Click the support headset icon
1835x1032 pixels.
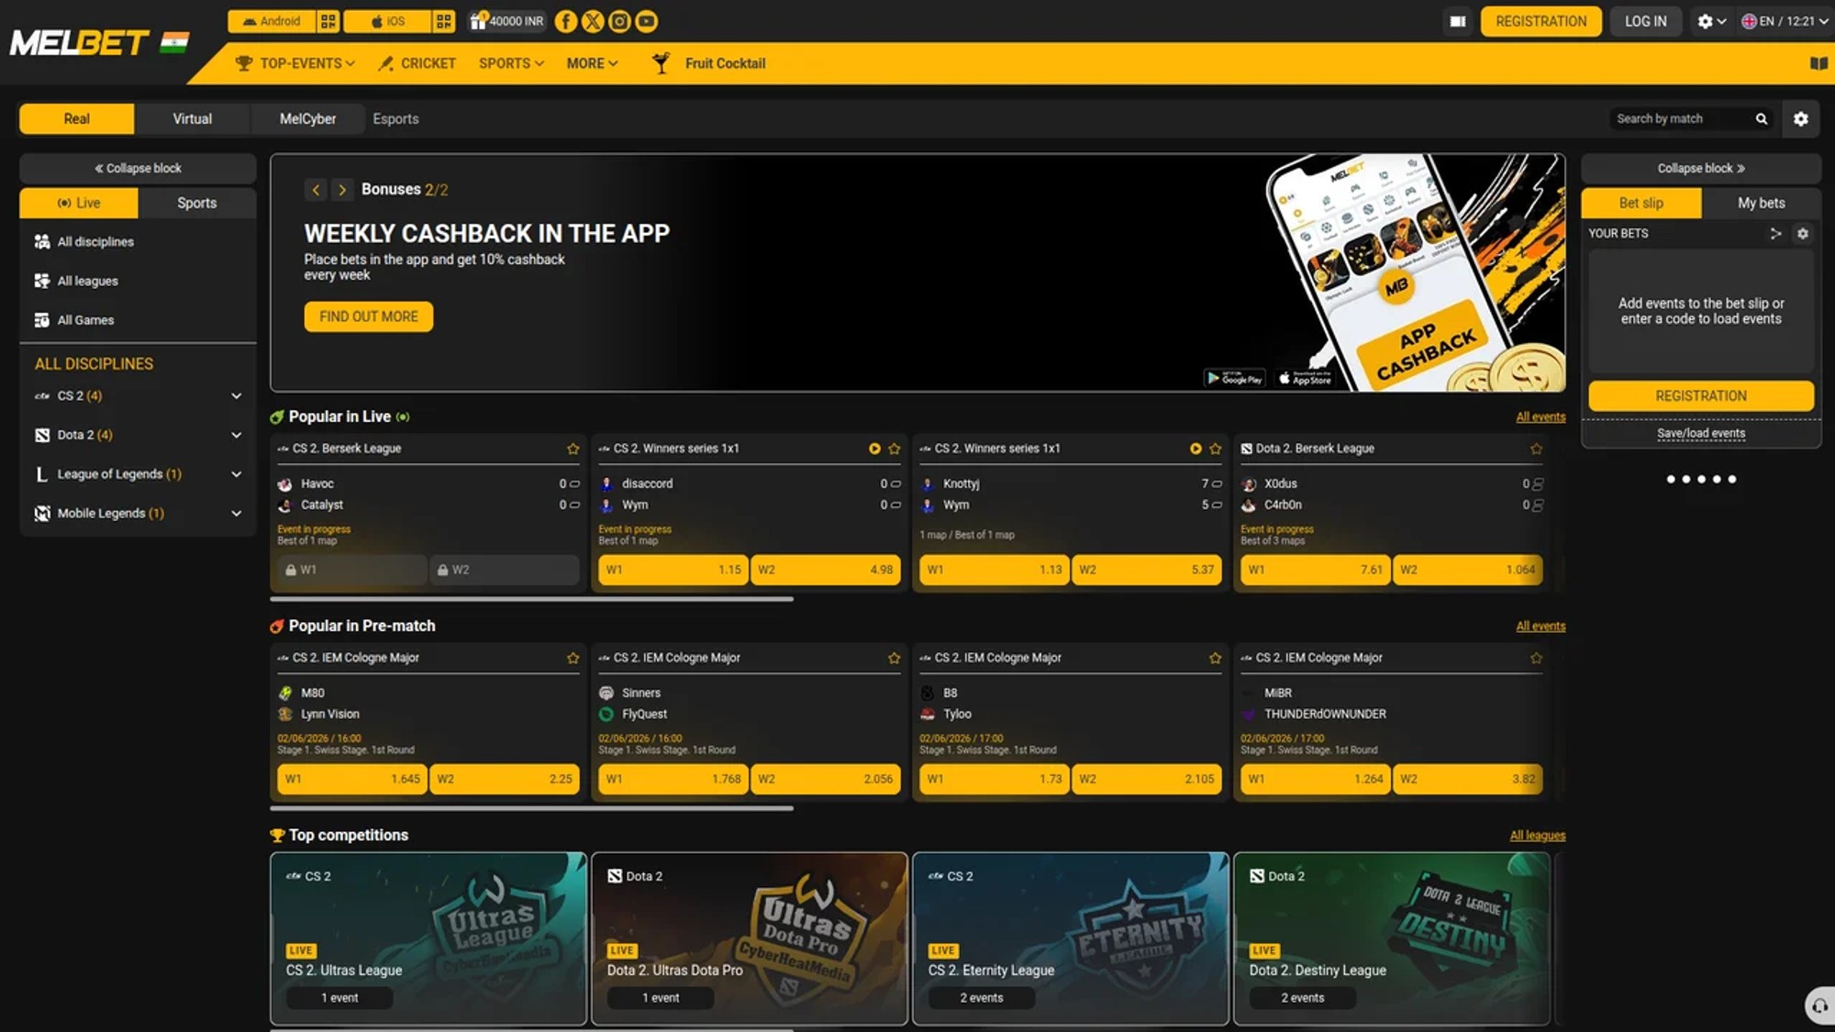pos(1820,1005)
